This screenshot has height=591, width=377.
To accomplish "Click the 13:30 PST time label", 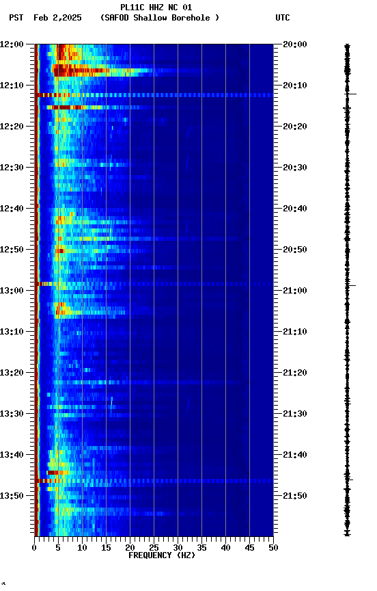I will [x=12, y=414].
